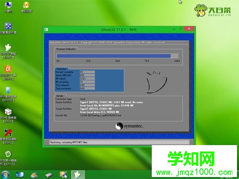The width and height of the screenshot is (239, 179).
Task: Click the fourth pinned taskbar icon
Action: [x=63, y=175]
